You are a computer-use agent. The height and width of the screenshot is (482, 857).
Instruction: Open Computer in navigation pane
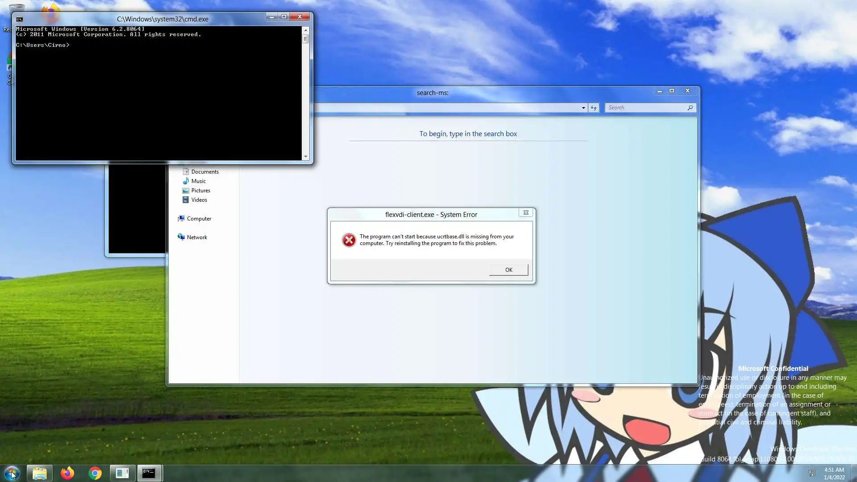(199, 219)
